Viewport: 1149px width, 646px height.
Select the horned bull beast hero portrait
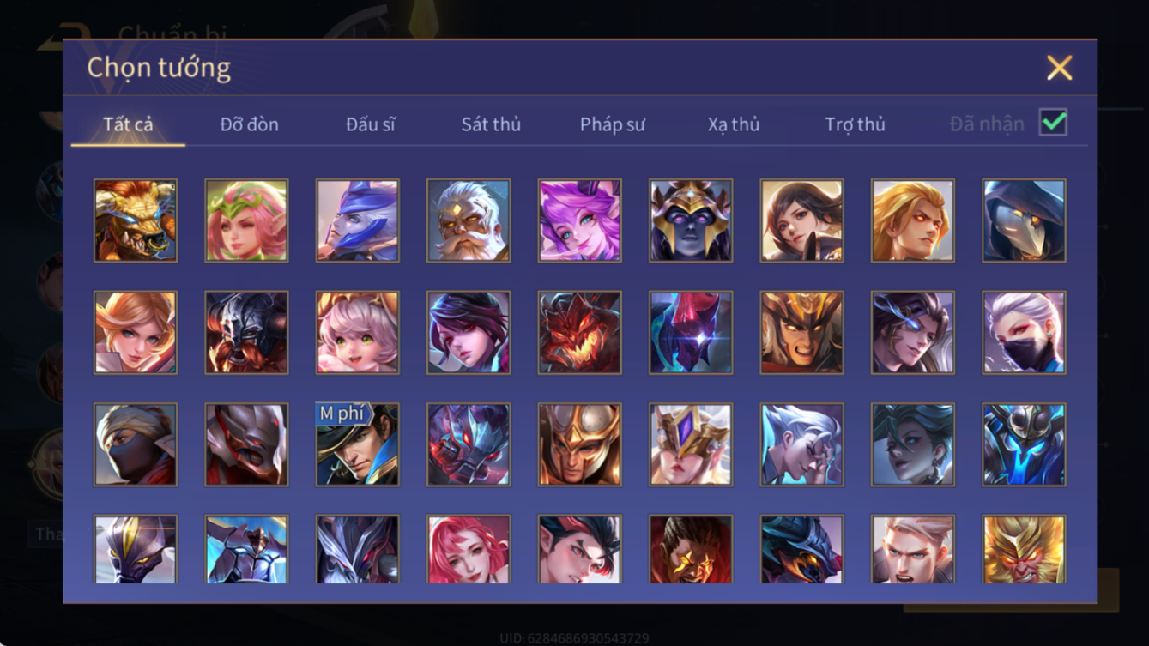[136, 220]
